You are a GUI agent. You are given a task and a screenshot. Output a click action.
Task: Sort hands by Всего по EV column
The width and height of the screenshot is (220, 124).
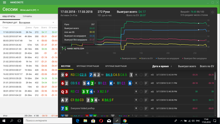(x=207, y=66)
